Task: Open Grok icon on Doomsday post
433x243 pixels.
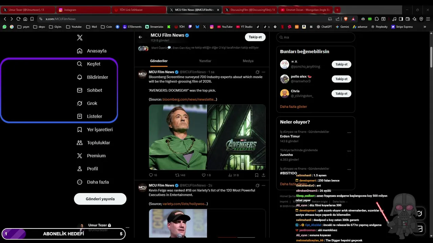Action: tap(257, 72)
